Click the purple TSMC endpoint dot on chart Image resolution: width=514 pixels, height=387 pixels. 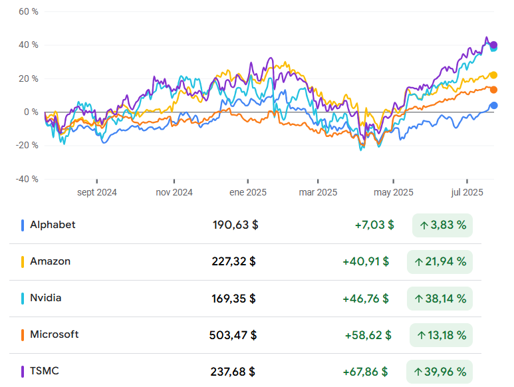(493, 45)
